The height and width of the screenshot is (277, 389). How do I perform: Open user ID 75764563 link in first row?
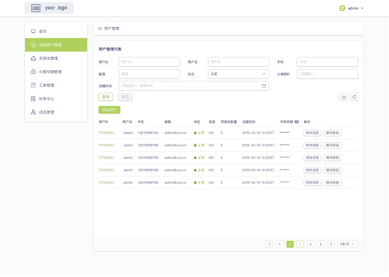(x=106, y=133)
